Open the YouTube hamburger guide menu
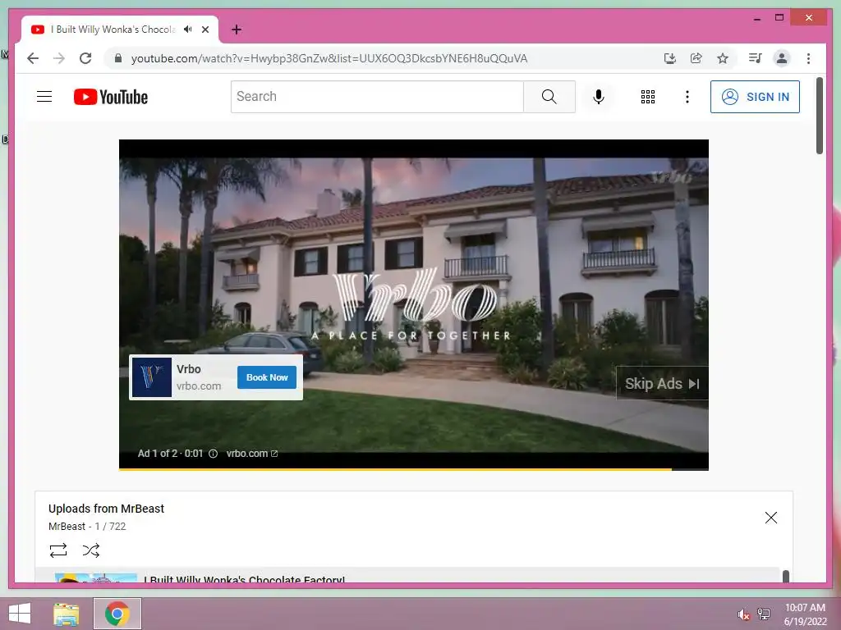Screen dimensions: 841x630 44,97
